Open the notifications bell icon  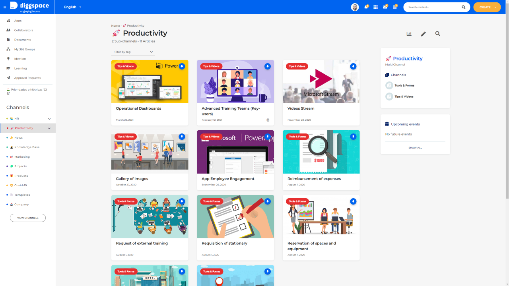point(366,7)
